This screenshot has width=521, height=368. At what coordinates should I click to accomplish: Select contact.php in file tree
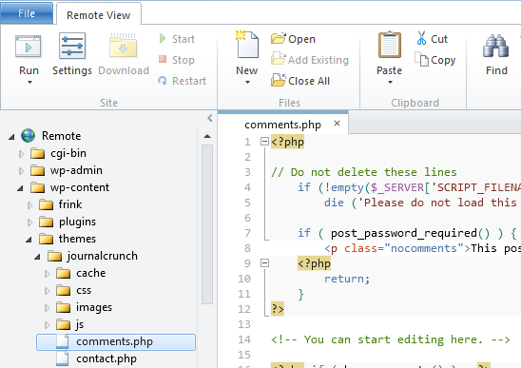97,359
